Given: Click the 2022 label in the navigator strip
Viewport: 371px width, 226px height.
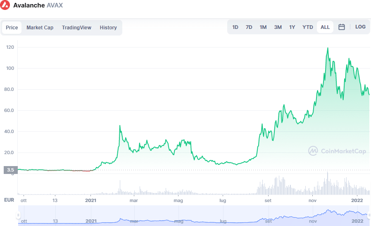Looking at the screenshot, I should pyautogui.click(x=357, y=221).
